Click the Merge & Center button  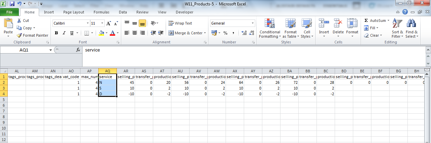coord(185,33)
